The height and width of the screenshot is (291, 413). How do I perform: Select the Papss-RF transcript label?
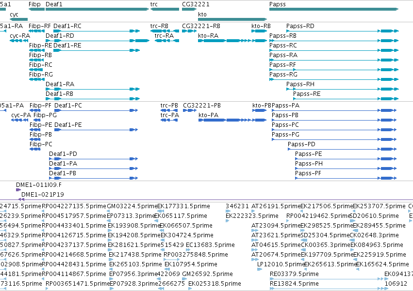(x=282, y=65)
